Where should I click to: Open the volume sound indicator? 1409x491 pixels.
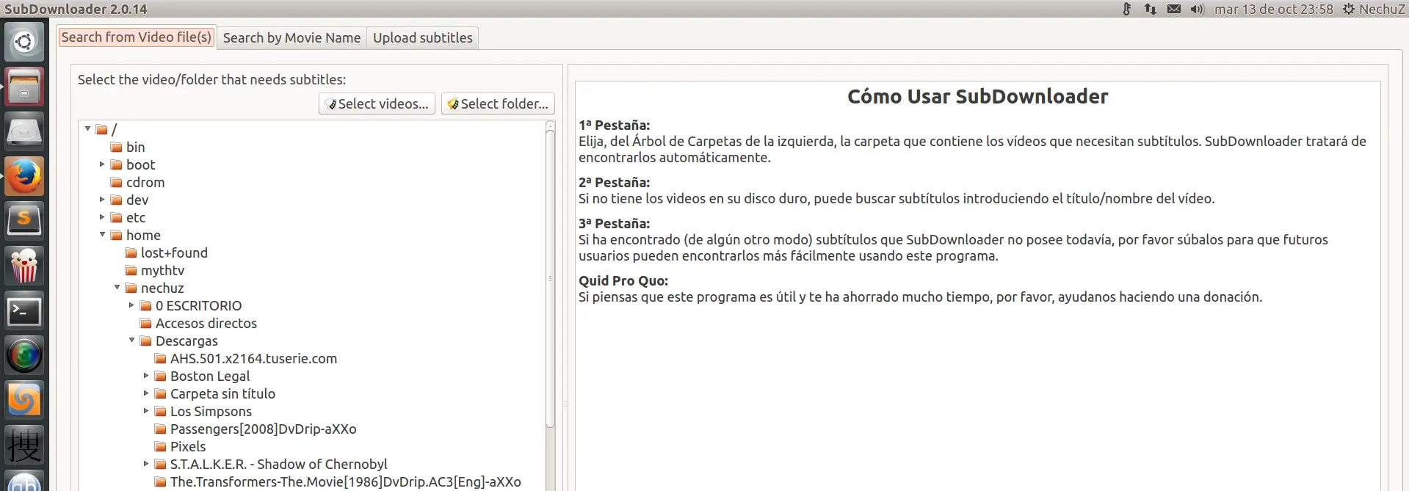1198,9
